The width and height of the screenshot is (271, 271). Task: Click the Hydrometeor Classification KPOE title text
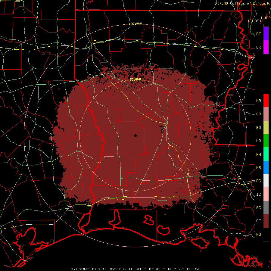pyautogui.click(x=135, y=269)
